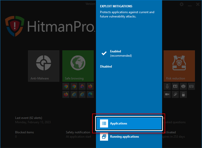The image size is (202, 148).
Task: Click the Firefox icon below the Chrome icon
Action: [66, 94]
